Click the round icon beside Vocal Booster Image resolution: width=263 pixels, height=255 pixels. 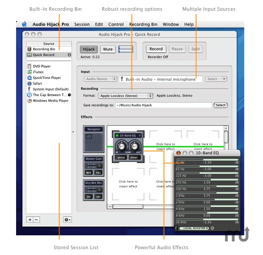tap(212, 228)
